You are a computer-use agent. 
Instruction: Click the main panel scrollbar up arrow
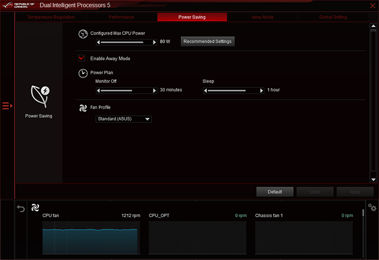(374, 26)
